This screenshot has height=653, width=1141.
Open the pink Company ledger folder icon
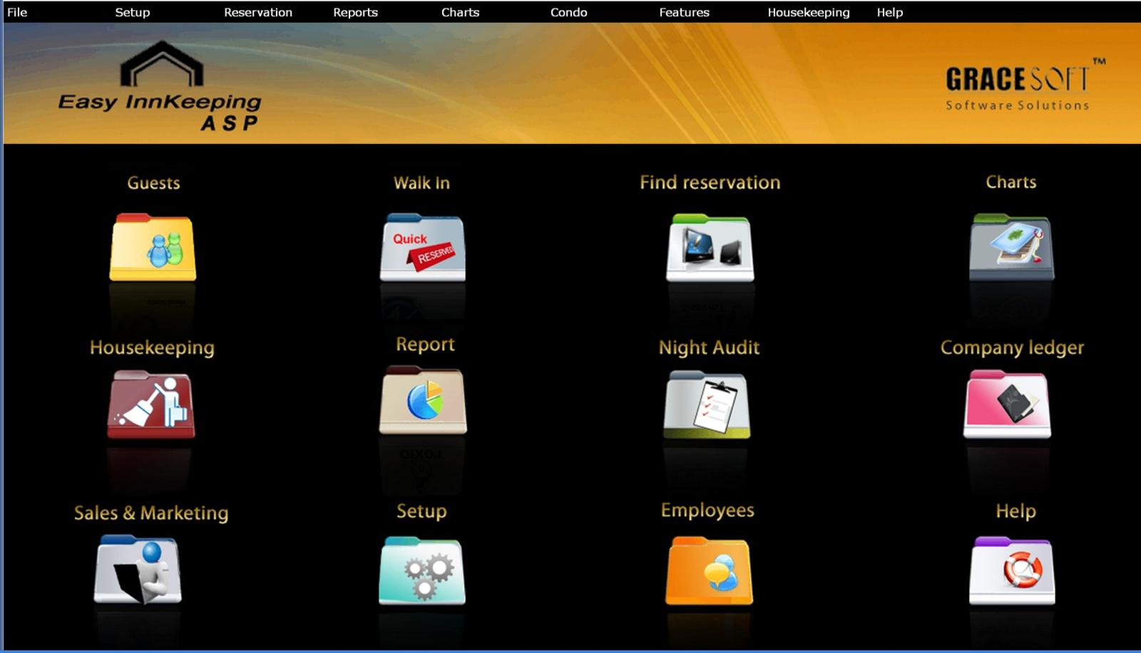pos(1007,404)
